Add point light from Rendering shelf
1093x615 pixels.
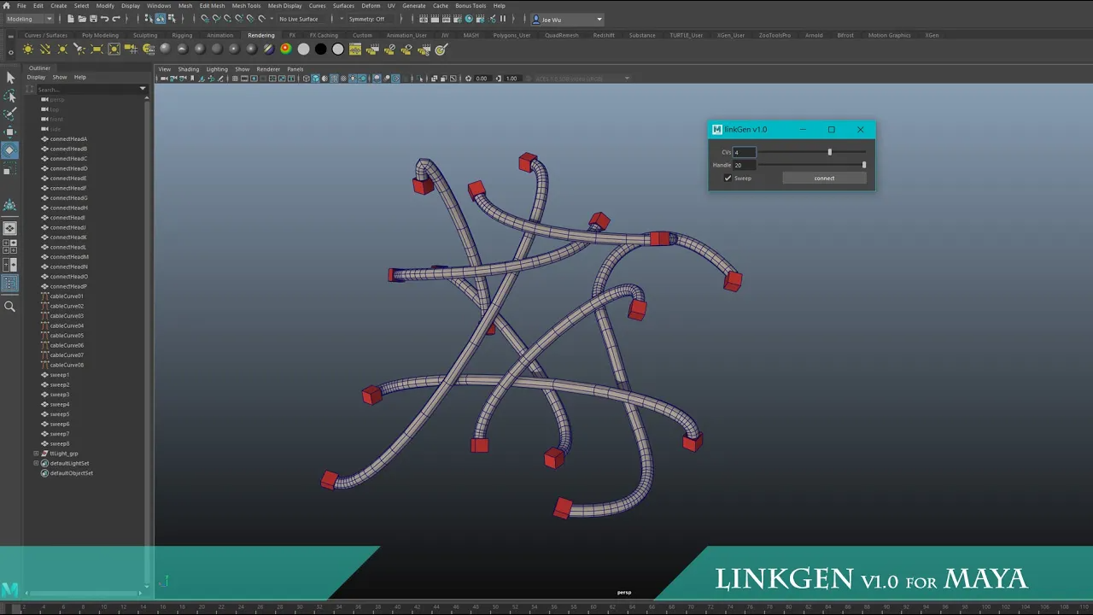62,50
